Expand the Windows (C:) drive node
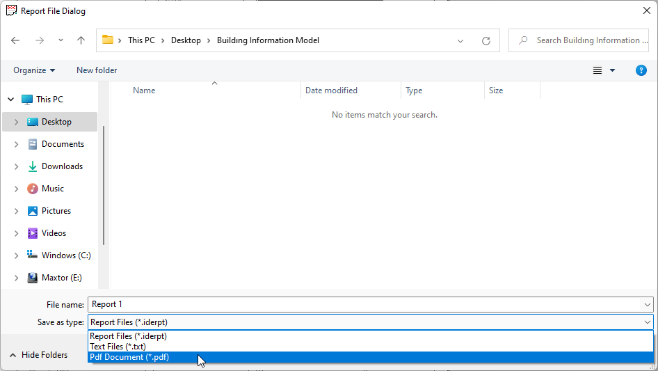This screenshot has height=371, width=658. click(17, 255)
